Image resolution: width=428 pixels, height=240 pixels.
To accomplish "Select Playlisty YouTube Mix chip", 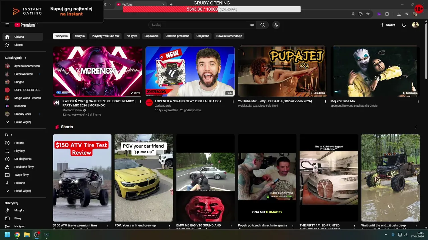I will [106, 36].
